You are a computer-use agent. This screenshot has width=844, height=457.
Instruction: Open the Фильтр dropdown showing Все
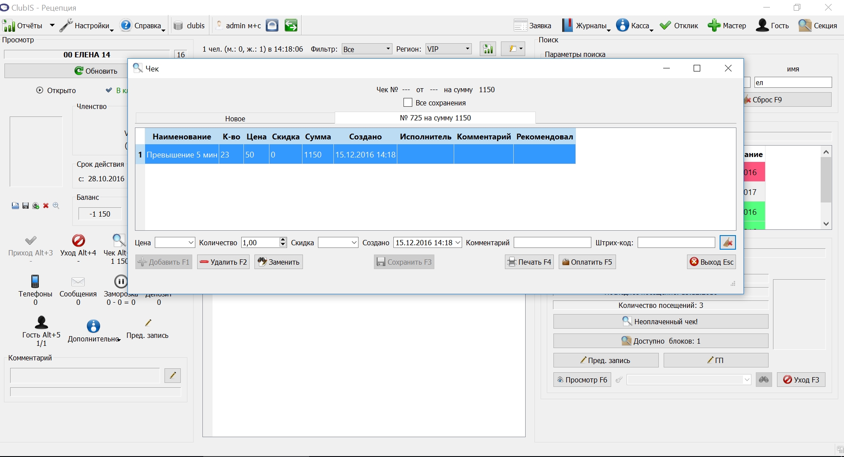(367, 49)
